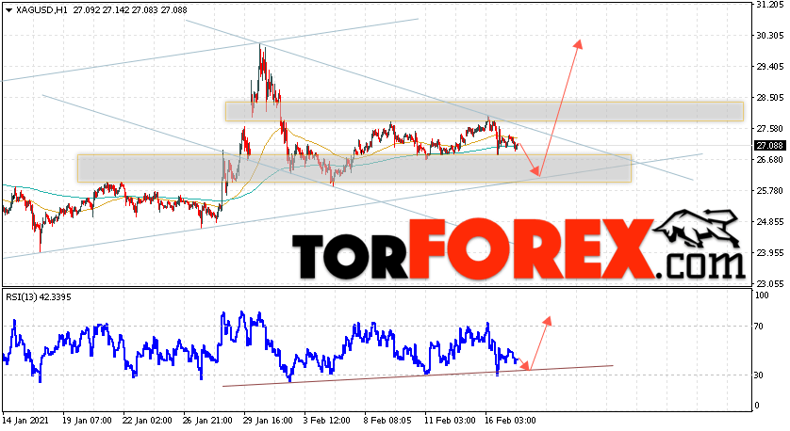Select the time label 16 Feb 03:00
The width and height of the screenshot is (790, 431).
click(510, 421)
